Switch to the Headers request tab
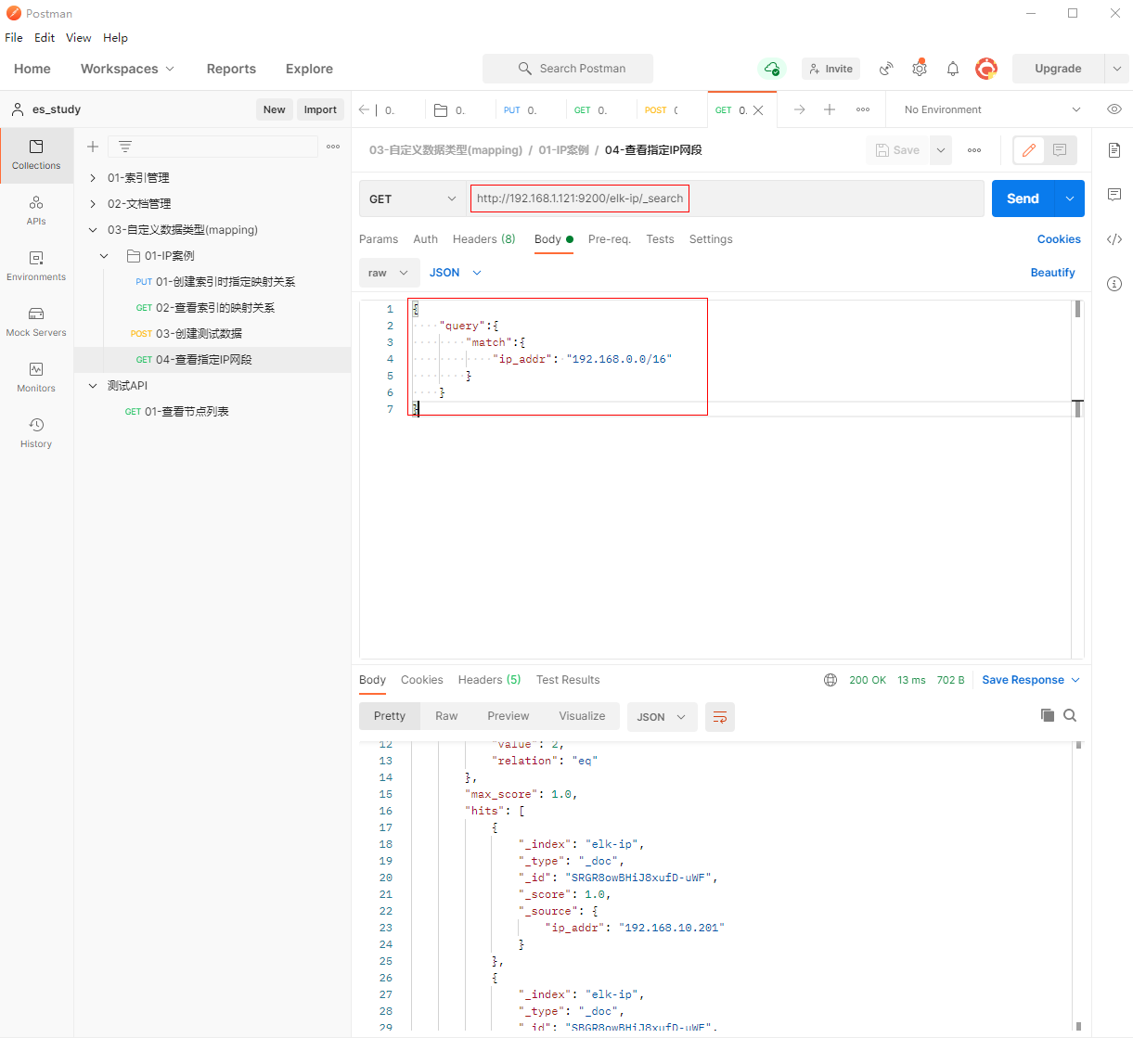1133x1038 pixels. point(483,239)
